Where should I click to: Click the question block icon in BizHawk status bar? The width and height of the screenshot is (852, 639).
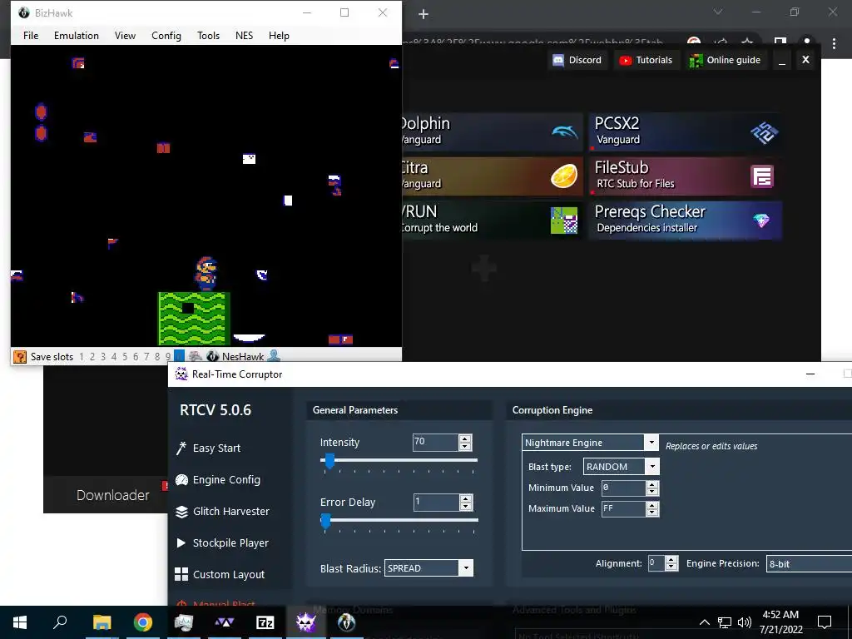click(x=20, y=356)
